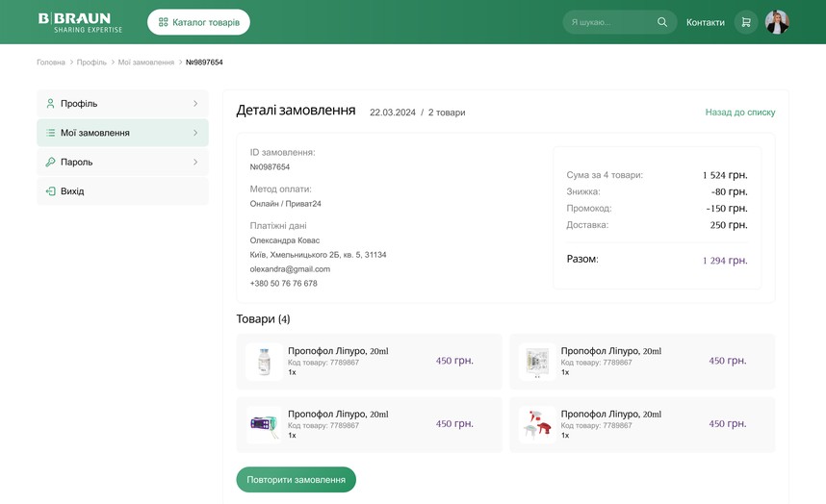Open the Контакти page
Screen dimensions: 826x504
click(705, 22)
